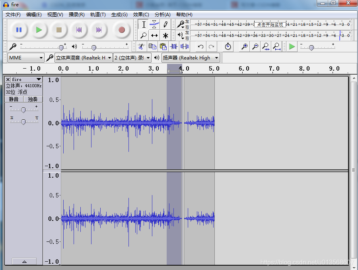Collapse the fire track with bottom arrow
Viewport: 358px width, 270px height.
click(x=24, y=261)
